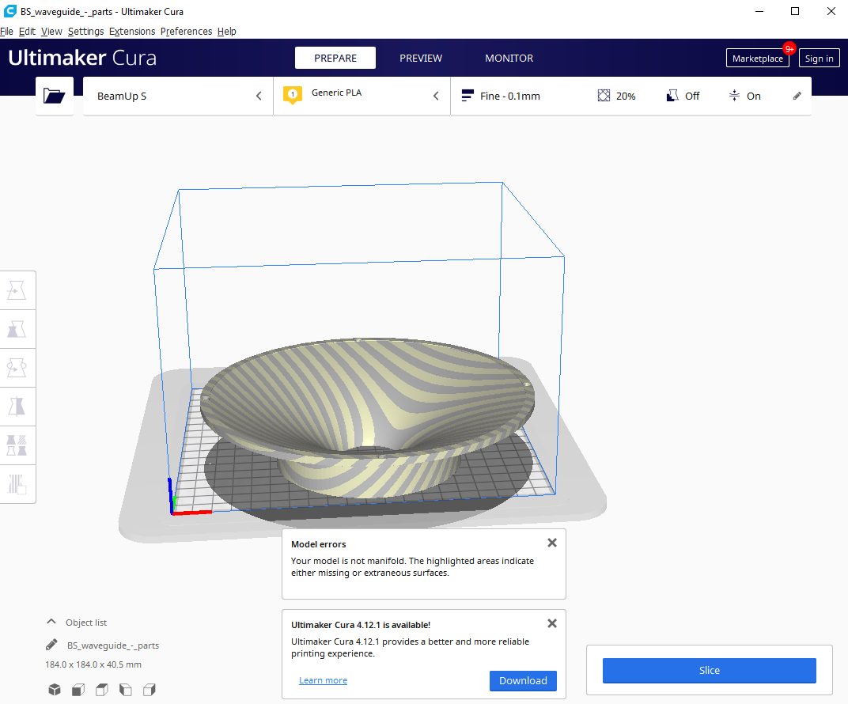Screen dimensions: 848x704
Task: Expand the Generic PLA material selector
Action: 362,96
